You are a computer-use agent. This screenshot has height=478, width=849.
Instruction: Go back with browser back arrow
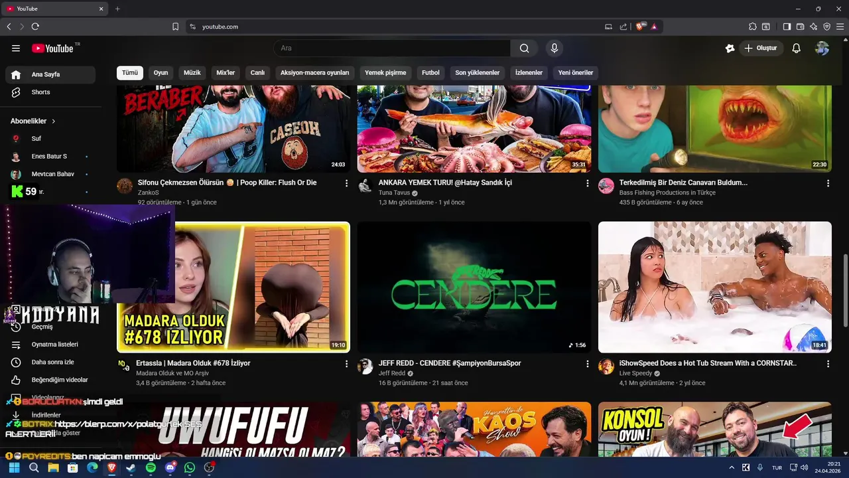pos(9,27)
